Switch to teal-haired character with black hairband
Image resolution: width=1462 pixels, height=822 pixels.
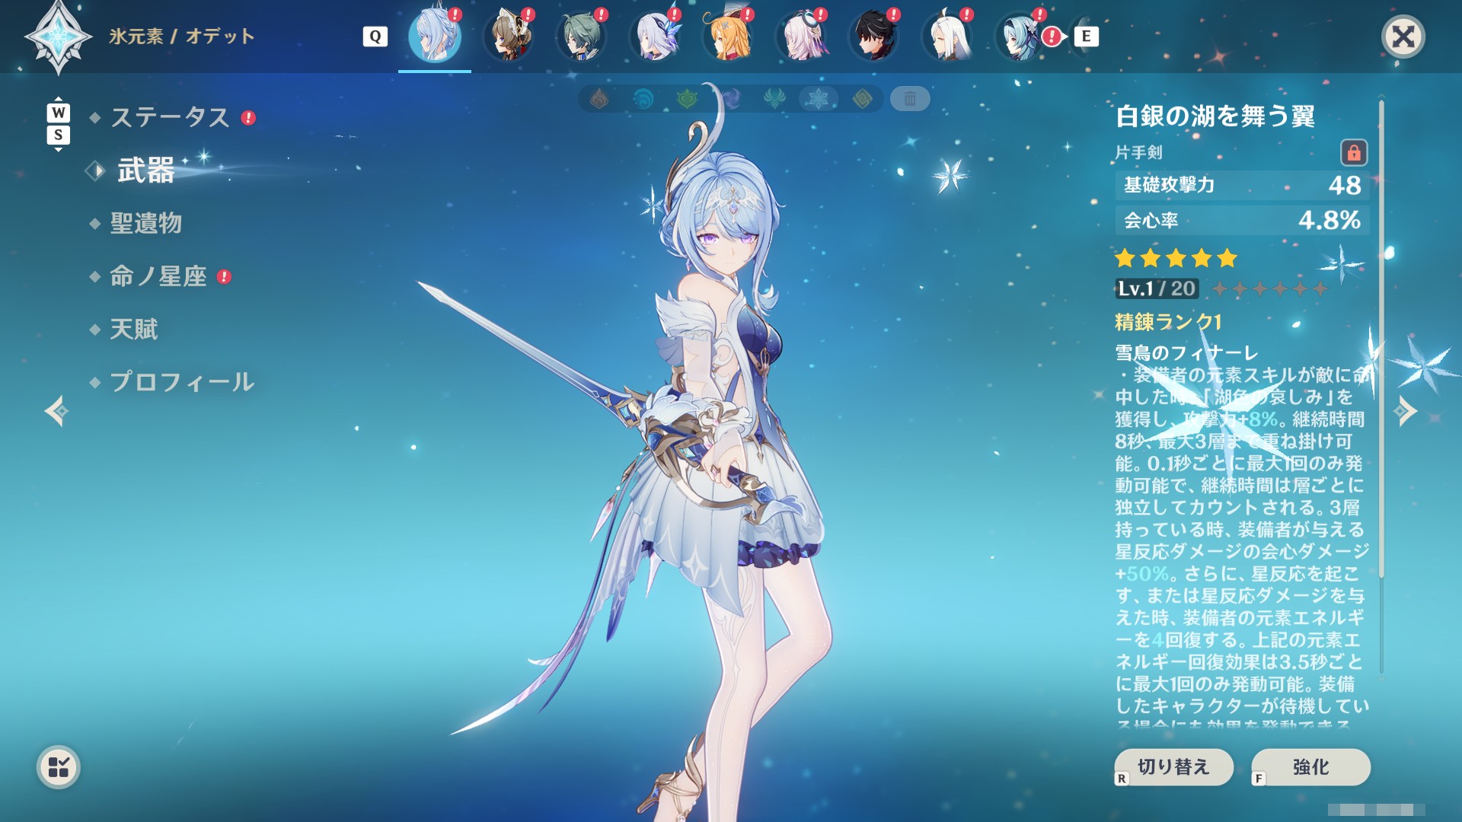[1020, 36]
